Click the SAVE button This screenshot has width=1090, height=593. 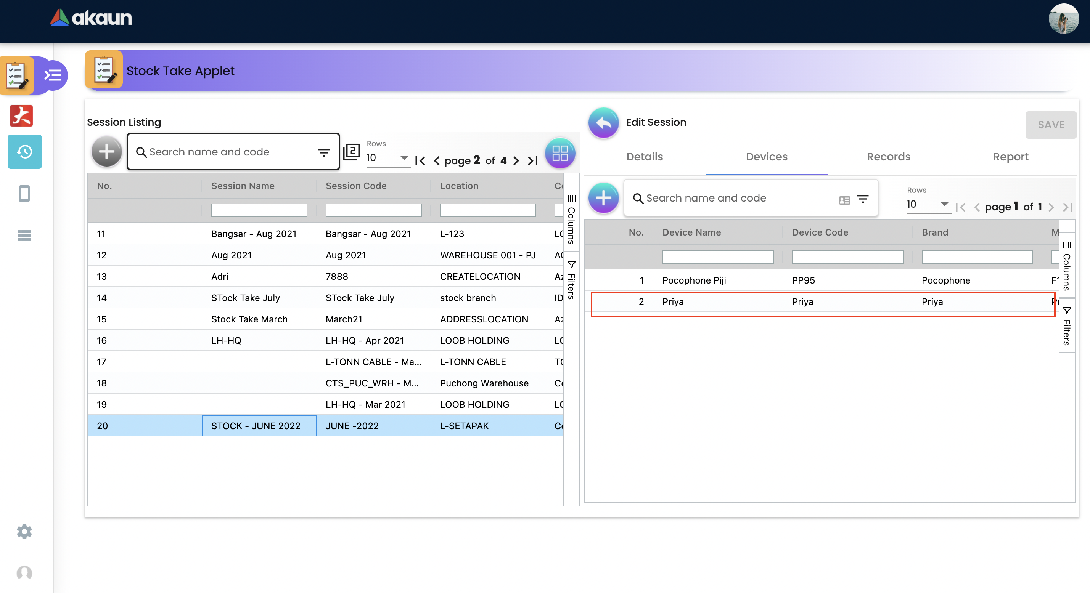(x=1051, y=125)
